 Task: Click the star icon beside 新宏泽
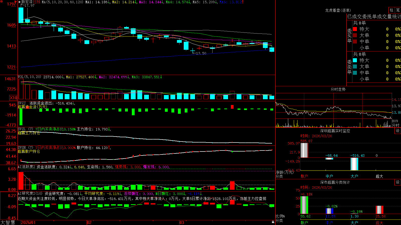click(x=19, y=2)
